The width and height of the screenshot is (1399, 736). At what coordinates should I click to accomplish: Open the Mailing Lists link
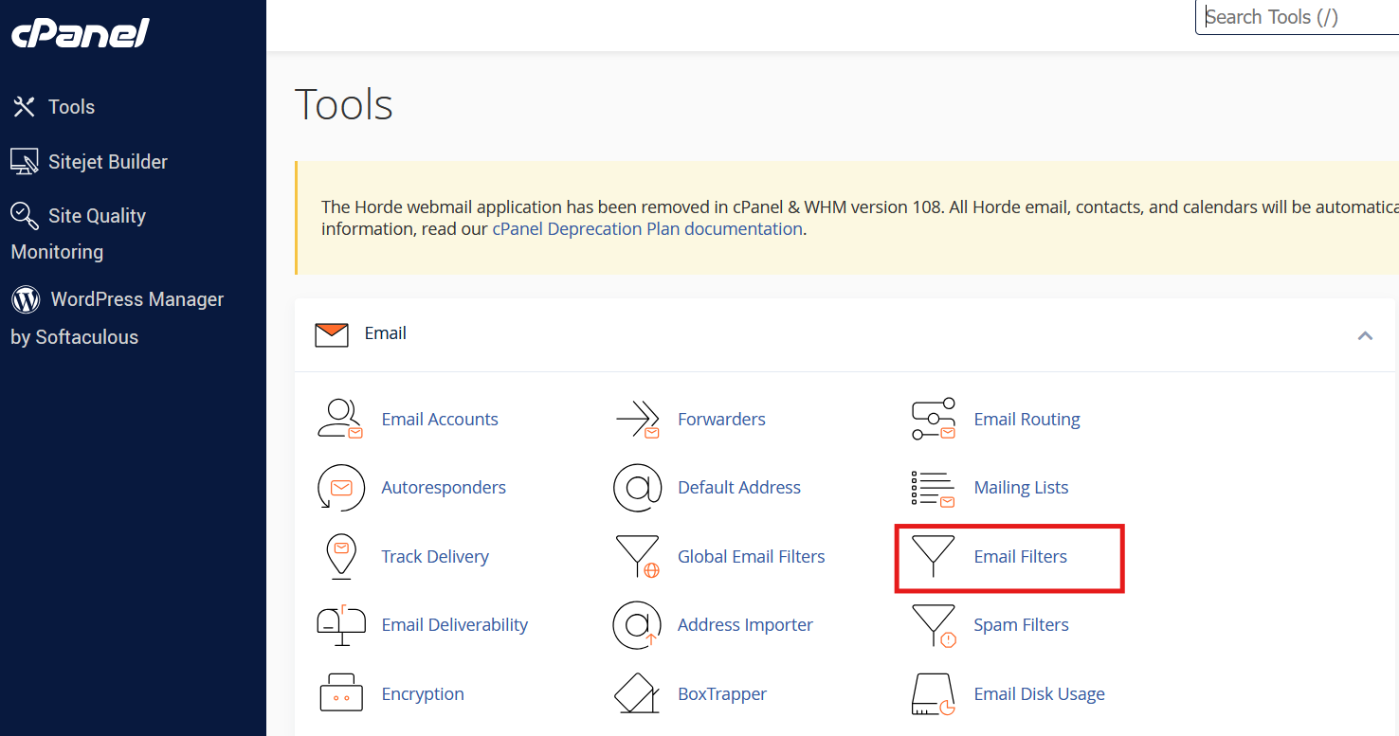coord(1021,488)
